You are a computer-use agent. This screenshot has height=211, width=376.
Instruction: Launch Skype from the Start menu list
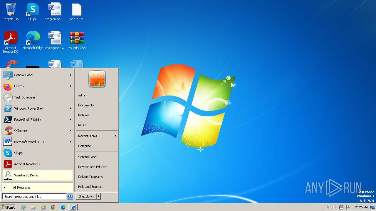[38, 153]
